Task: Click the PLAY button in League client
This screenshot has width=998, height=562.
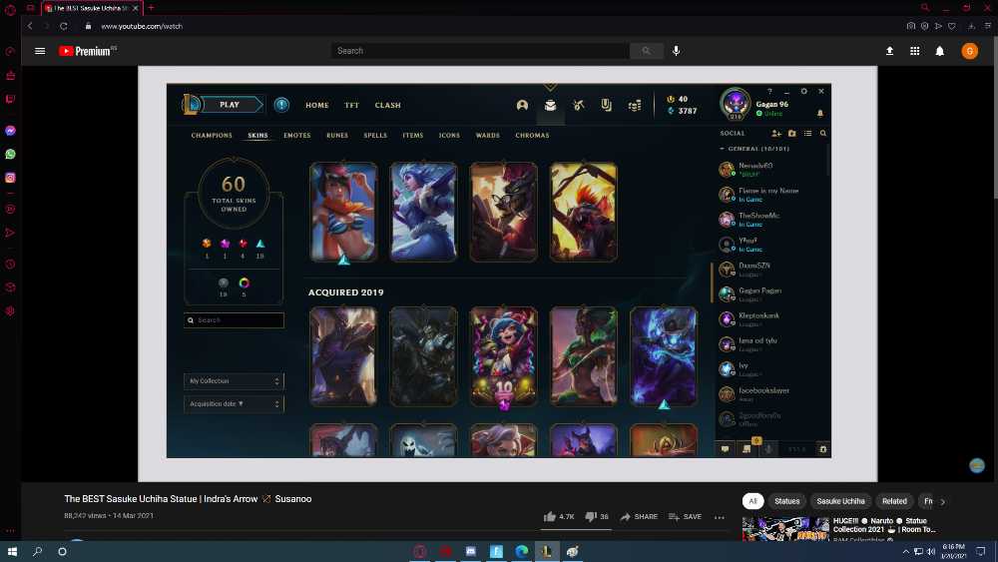Action: click(230, 105)
